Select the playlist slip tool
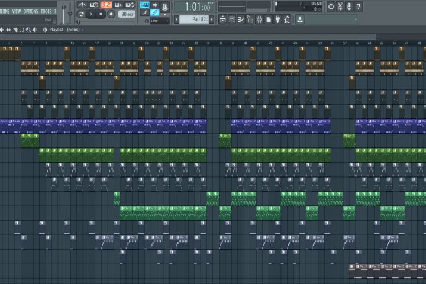This screenshot has width=426, height=284. (8, 30)
